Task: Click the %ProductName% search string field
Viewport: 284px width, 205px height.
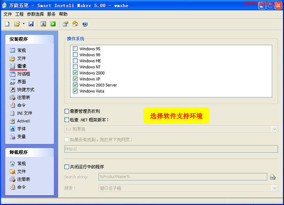Action: [183, 177]
